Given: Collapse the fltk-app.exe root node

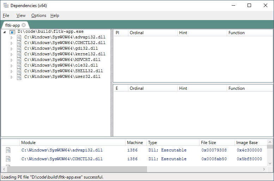Looking at the screenshot, I should [x=4, y=32].
